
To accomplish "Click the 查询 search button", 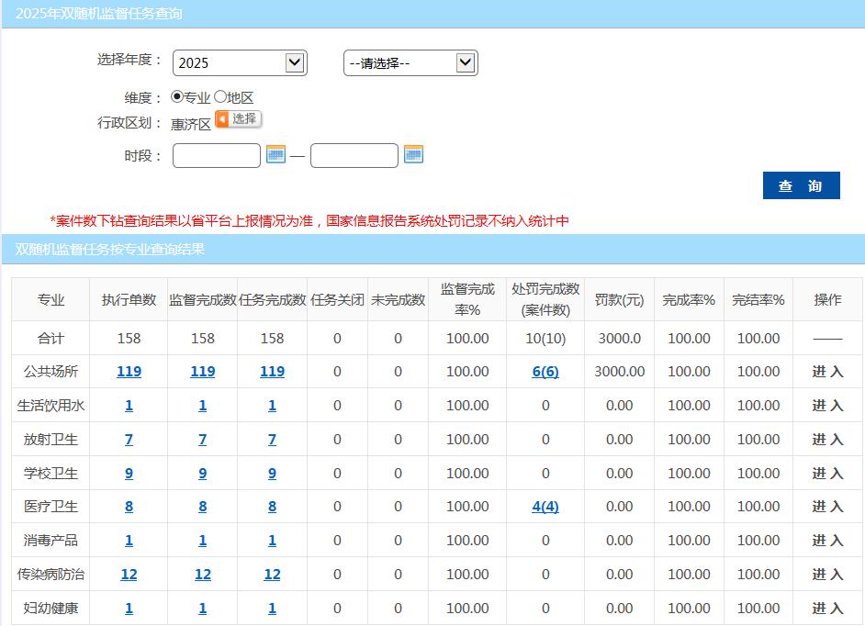I will (801, 185).
